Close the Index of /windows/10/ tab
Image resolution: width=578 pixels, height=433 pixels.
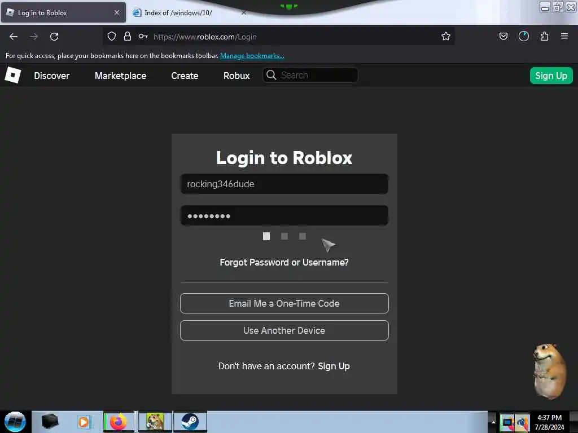[244, 12]
